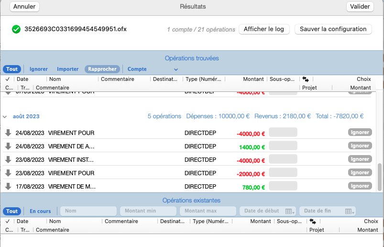Toggle Ignorer choice on 780,00 € row

click(360, 186)
